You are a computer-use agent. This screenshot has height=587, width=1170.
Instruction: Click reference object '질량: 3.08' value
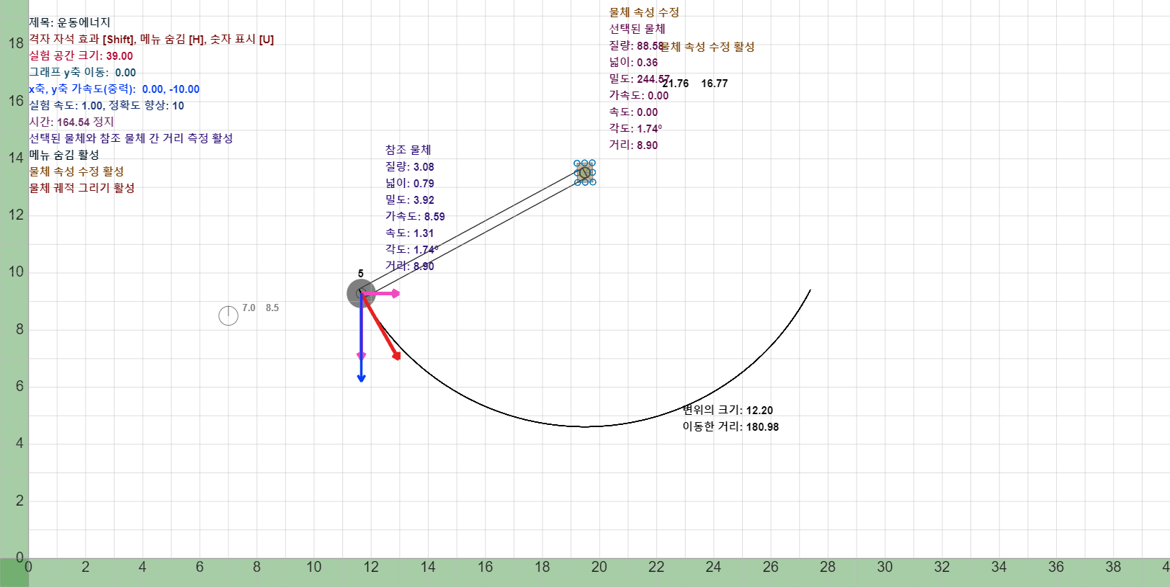[x=409, y=166]
